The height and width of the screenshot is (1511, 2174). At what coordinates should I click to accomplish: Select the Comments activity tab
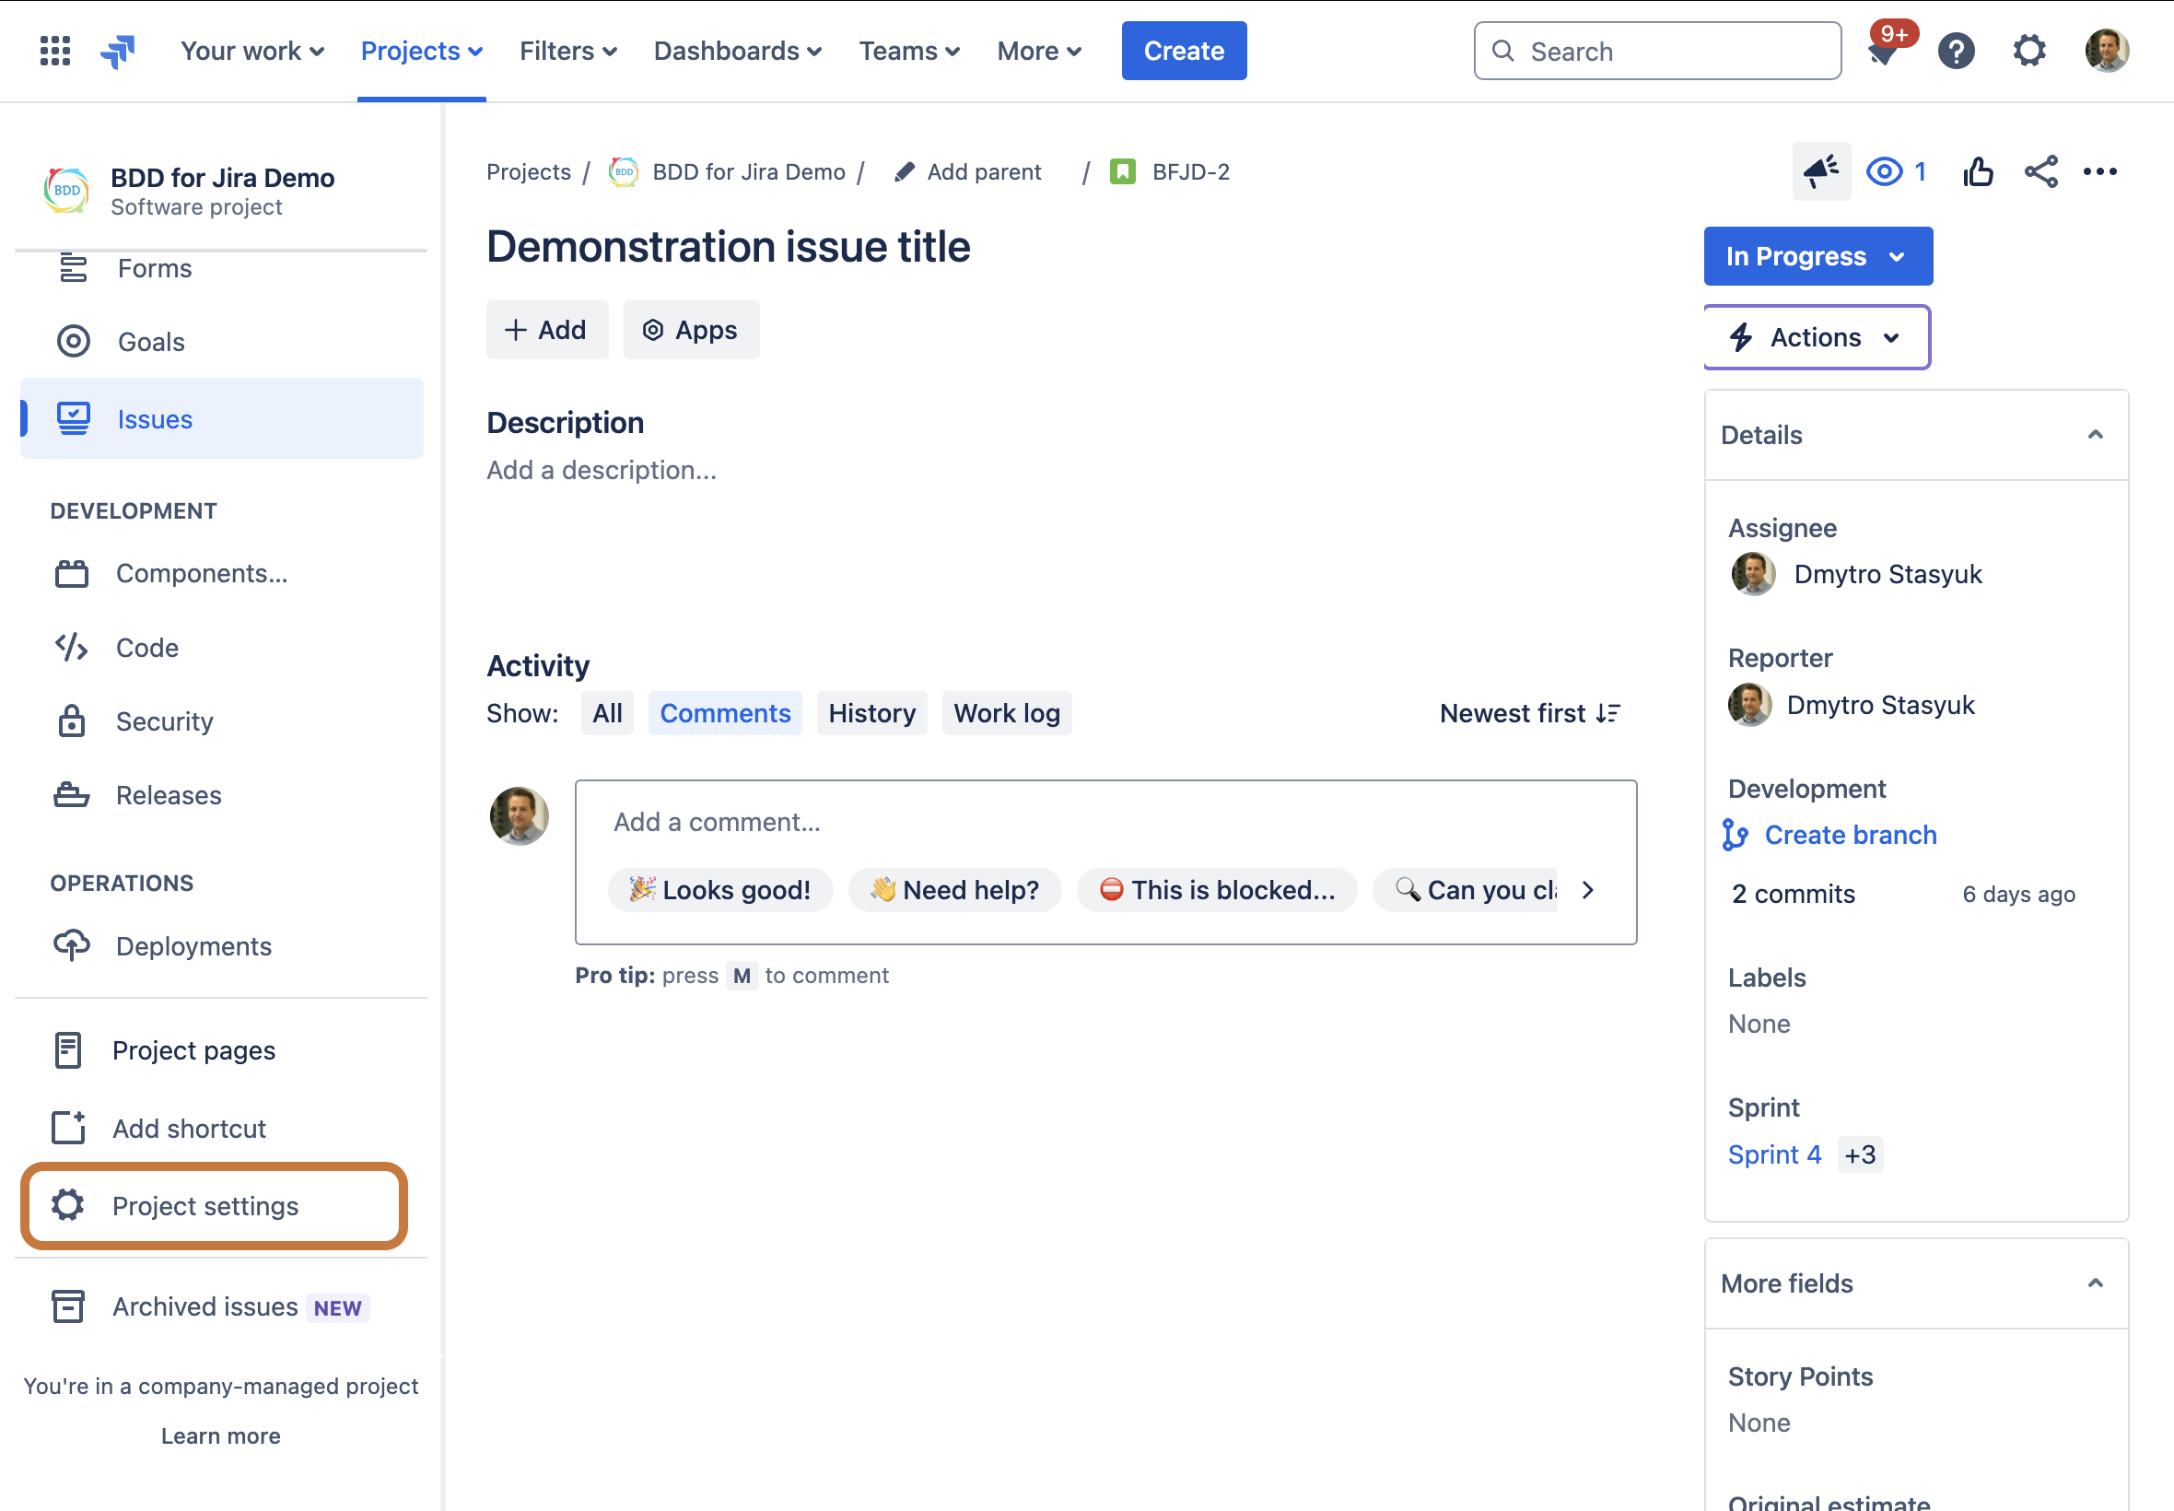(725, 713)
